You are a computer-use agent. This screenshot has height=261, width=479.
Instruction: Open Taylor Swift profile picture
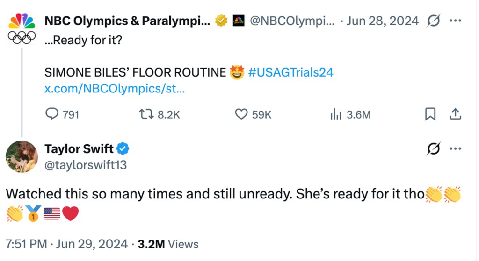[x=22, y=156]
